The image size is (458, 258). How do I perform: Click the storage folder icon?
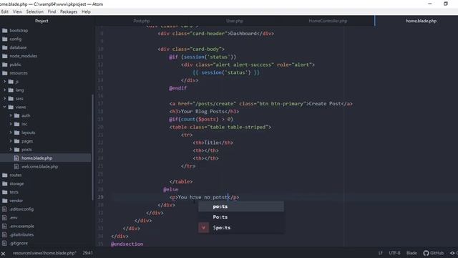tap(5, 183)
